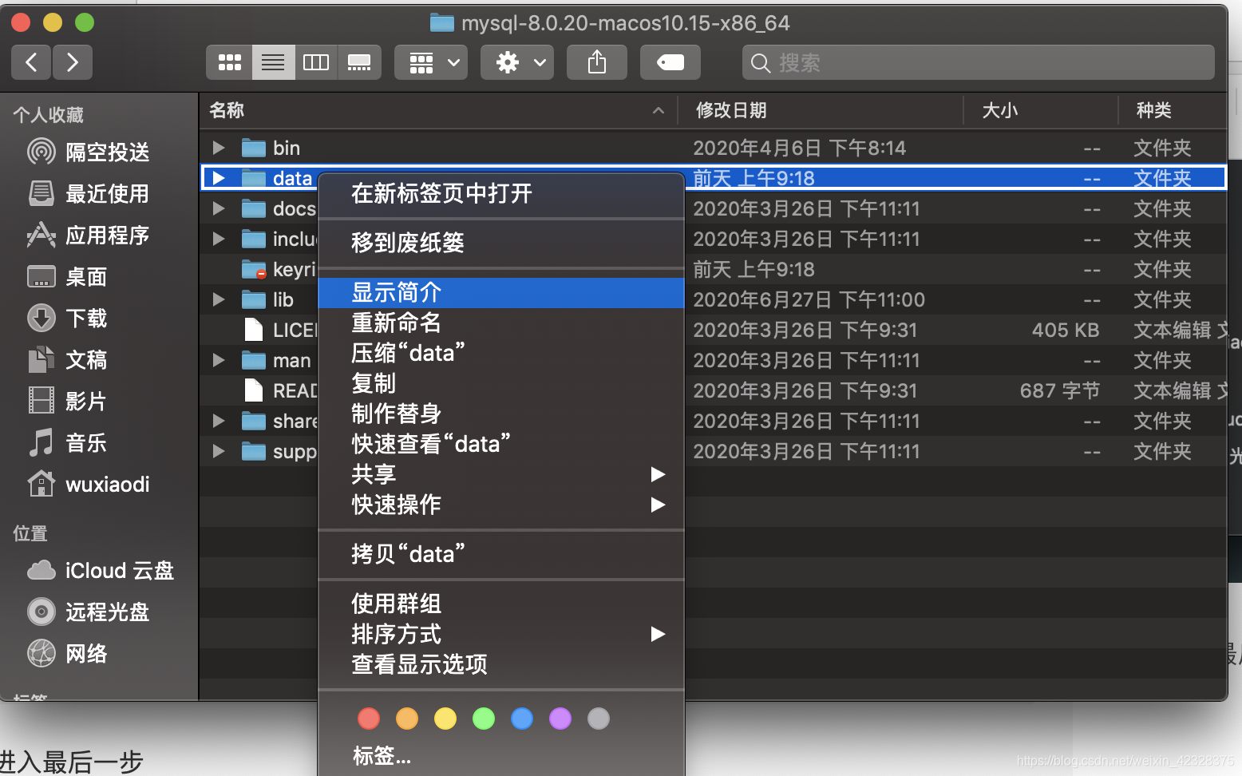1242x776 pixels.
Task: Switch to column view in the toolbar
Action: [316, 62]
